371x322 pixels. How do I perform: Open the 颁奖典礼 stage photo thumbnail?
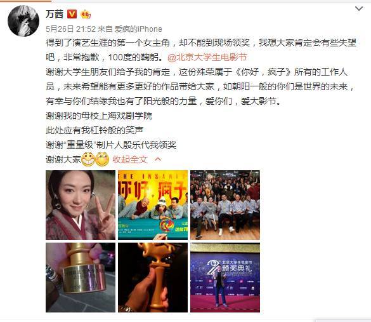point(225,278)
